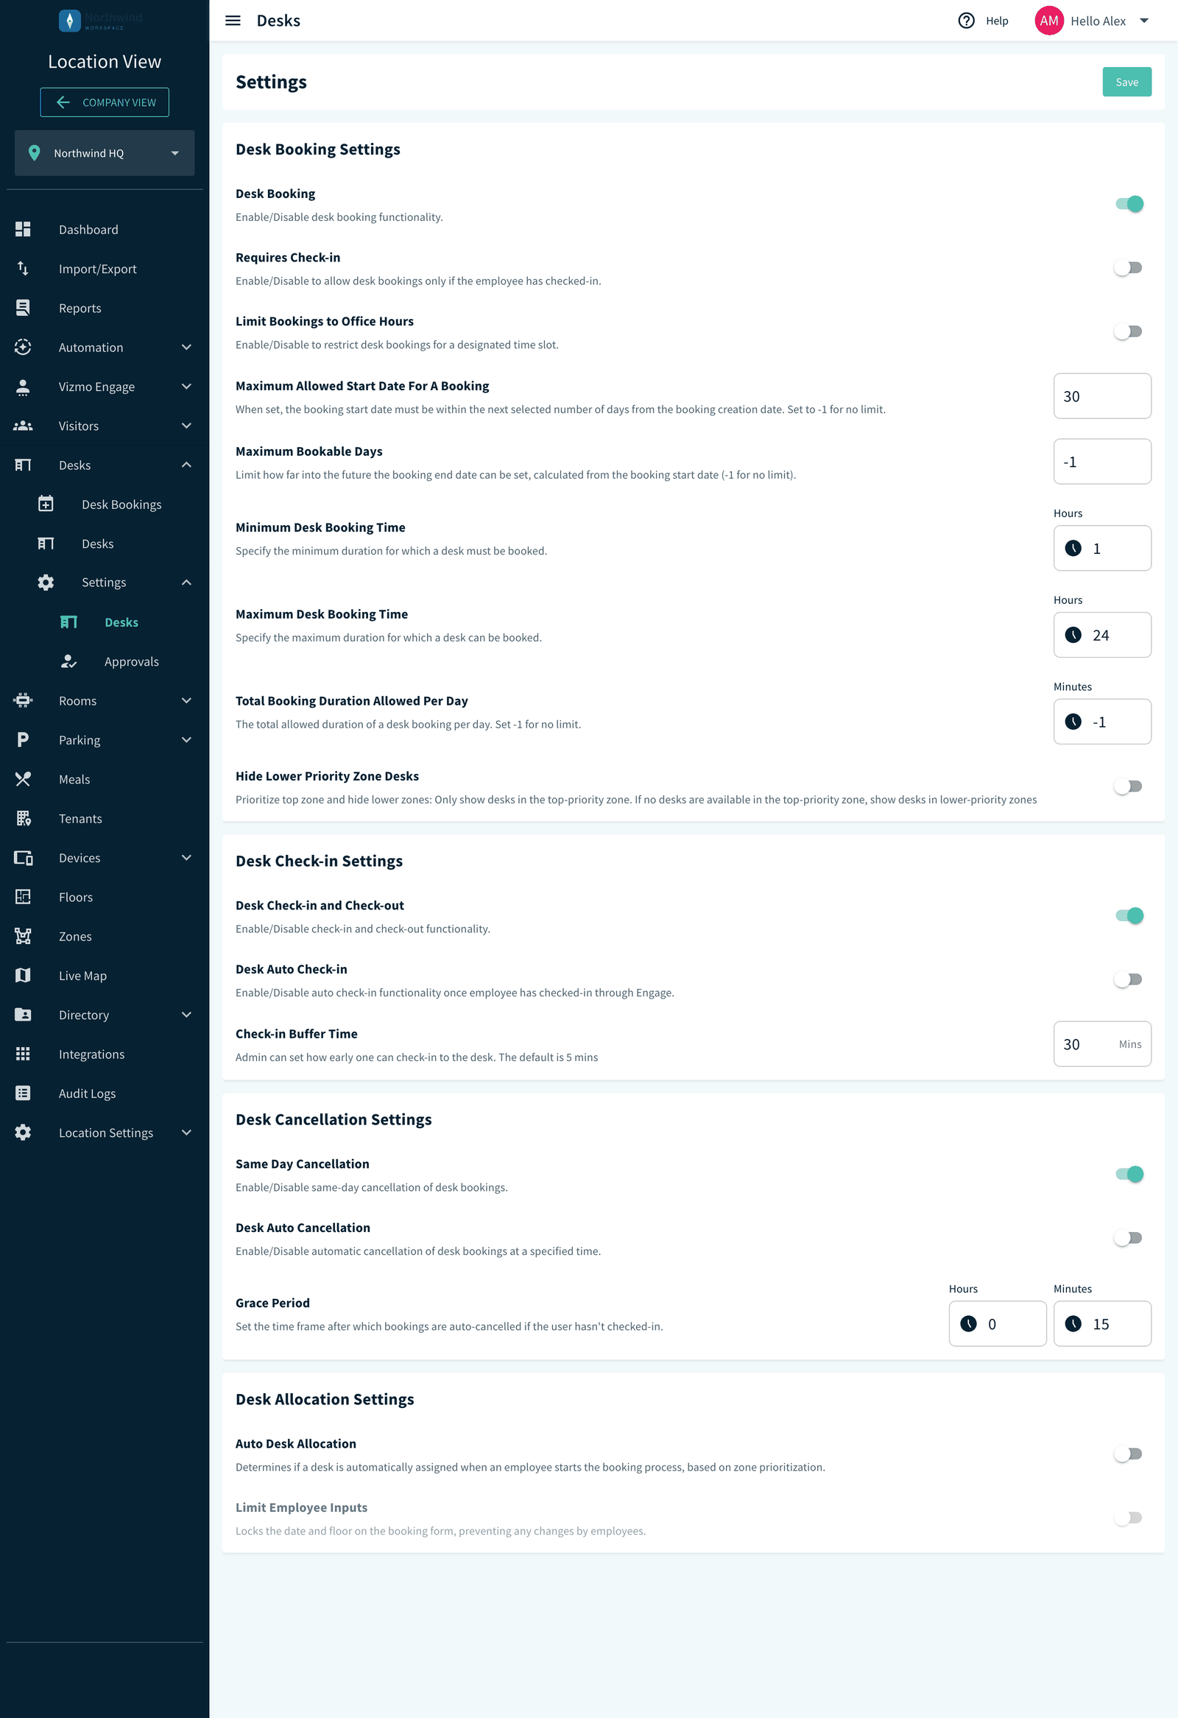Click the Floors plan icon

click(23, 897)
